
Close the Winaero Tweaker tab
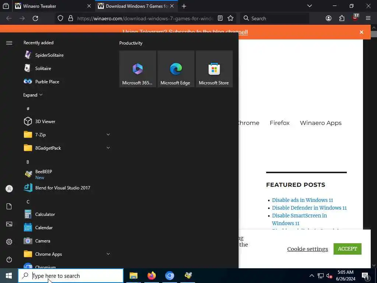coord(89,6)
